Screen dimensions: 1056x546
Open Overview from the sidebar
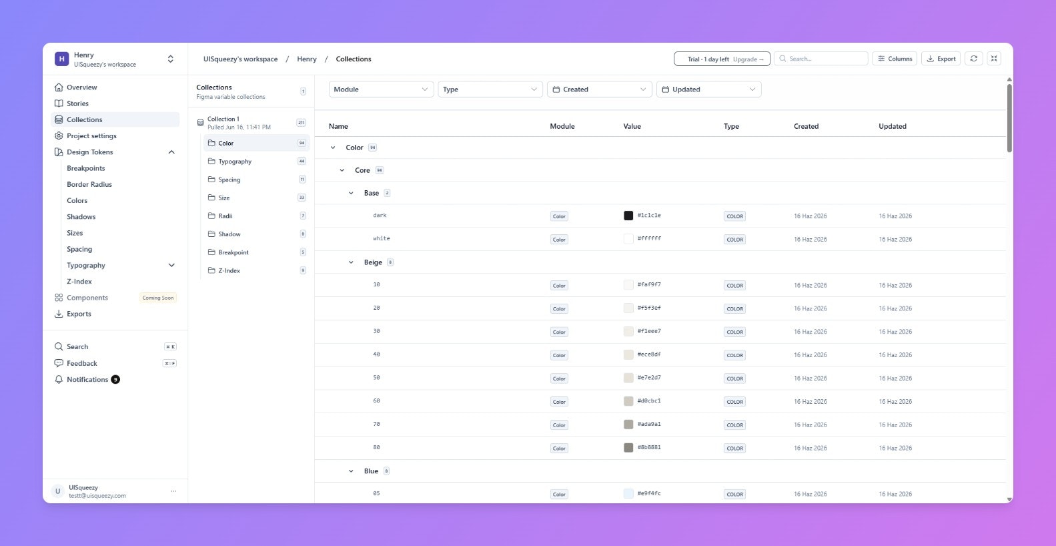click(x=115, y=87)
